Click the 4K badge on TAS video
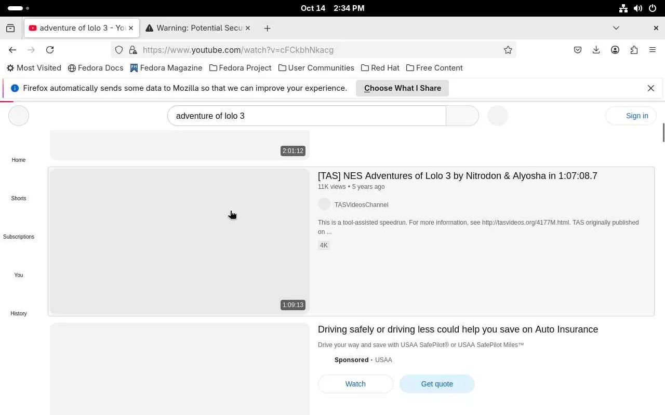Image resolution: width=665 pixels, height=415 pixels. (324, 245)
